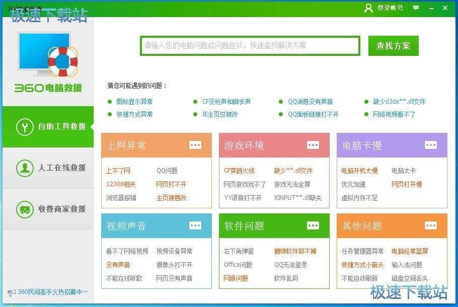Switch to 收费商家救援 tab
The width and height of the screenshot is (458, 307).
point(48,209)
